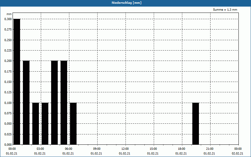The height and width of the screenshot is (157, 251).
Task: Click the "02.02.21" date label
Action: pyautogui.click(x=238, y=154)
